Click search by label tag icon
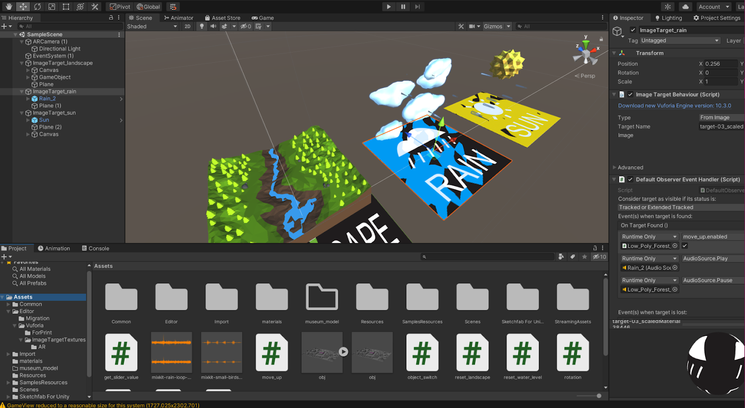Viewport: 745px width, 408px height. [x=573, y=257]
